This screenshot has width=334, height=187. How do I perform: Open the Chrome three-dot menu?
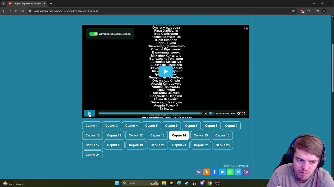pyautogui.click(x=330, y=11)
